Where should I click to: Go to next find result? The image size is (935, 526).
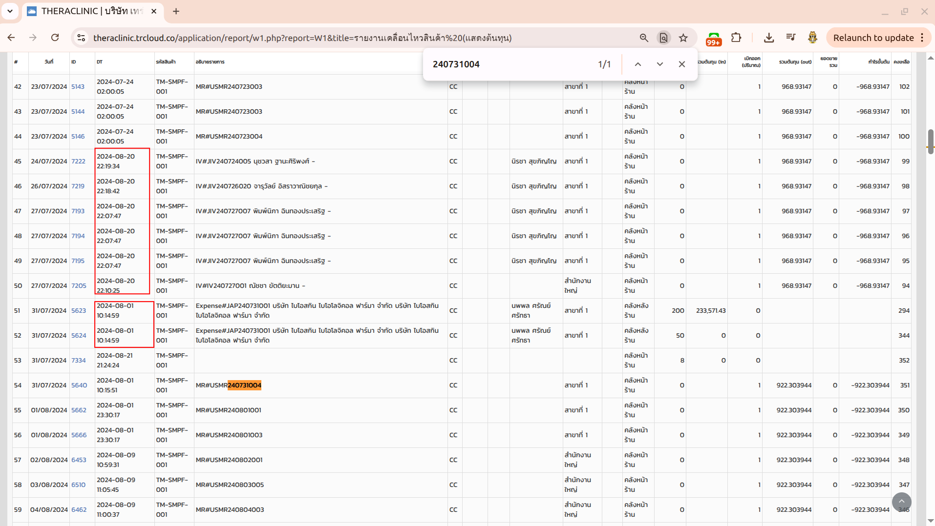[659, 64]
